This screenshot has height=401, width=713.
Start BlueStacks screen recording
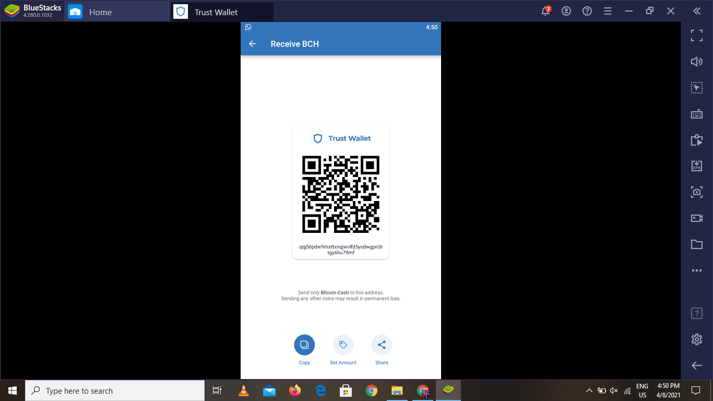pos(697,218)
